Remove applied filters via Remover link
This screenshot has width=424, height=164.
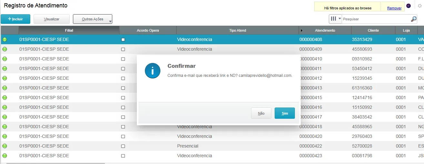tap(394, 8)
